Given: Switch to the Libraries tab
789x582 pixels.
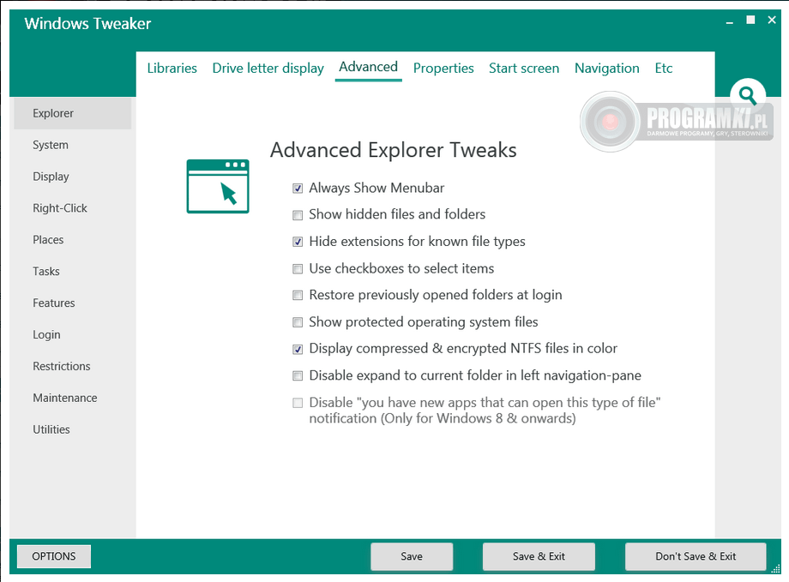Looking at the screenshot, I should 172,68.
